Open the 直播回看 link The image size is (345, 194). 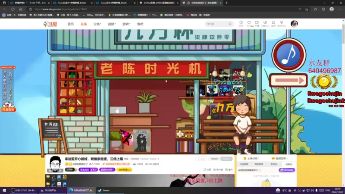coord(279,158)
